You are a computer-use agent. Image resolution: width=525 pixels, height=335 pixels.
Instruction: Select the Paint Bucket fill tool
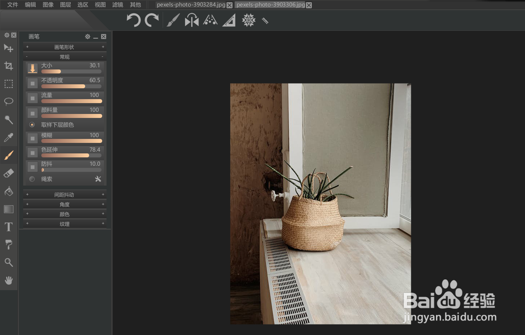point(8,191)
